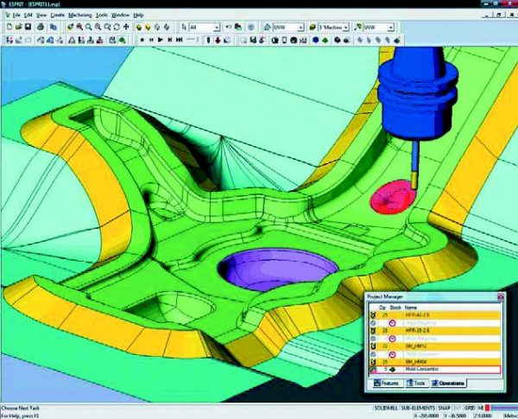518x419 pixels.
Task: Toggle HI mode in the status bar
Action: pyautogui.click(x=481, y=408)
